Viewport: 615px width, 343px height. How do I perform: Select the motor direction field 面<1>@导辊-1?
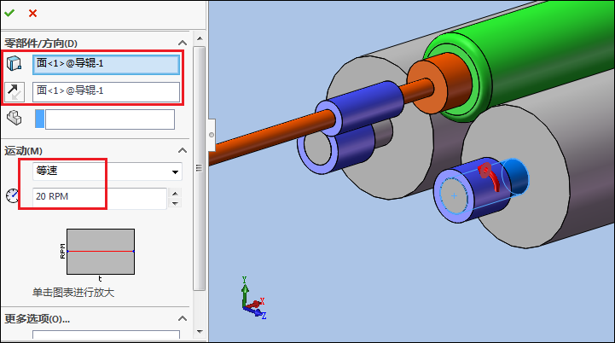pyautogui.click(x=106, y=92)
